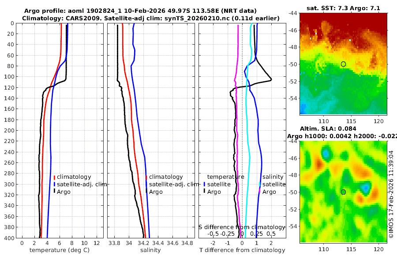Click the 'Altim. SLA: 0.084' heading

pyautogui.click(x=328, y=129)
